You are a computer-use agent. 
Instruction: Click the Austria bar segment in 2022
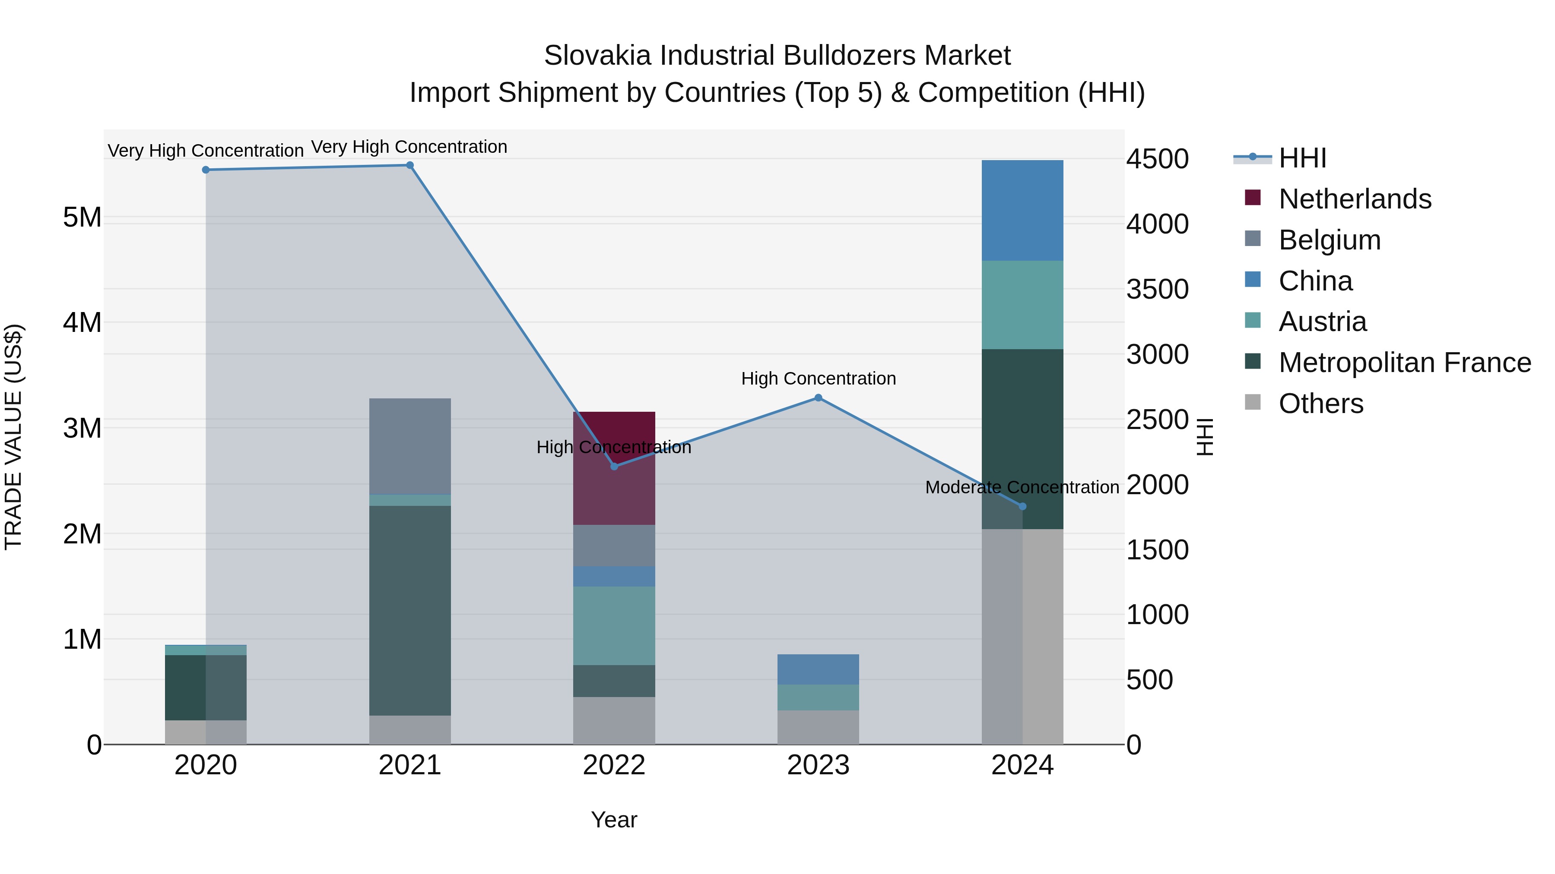click(x=615, y=625)
